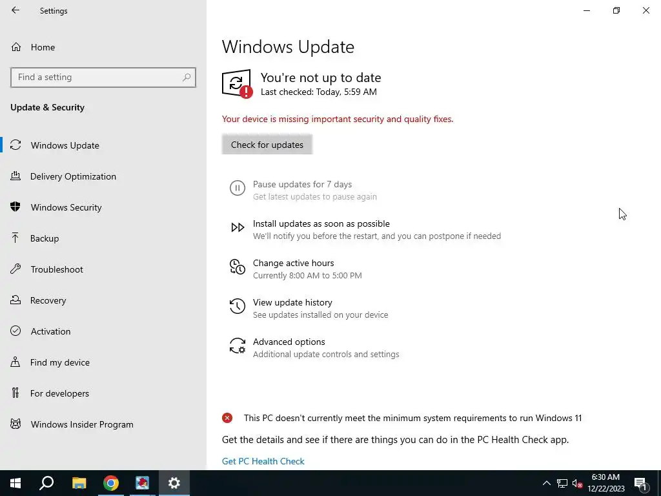The height and width of the screenshot is (496, 661).
Task: Select the red X Windows 11 requirement icon
Action: 227,418
